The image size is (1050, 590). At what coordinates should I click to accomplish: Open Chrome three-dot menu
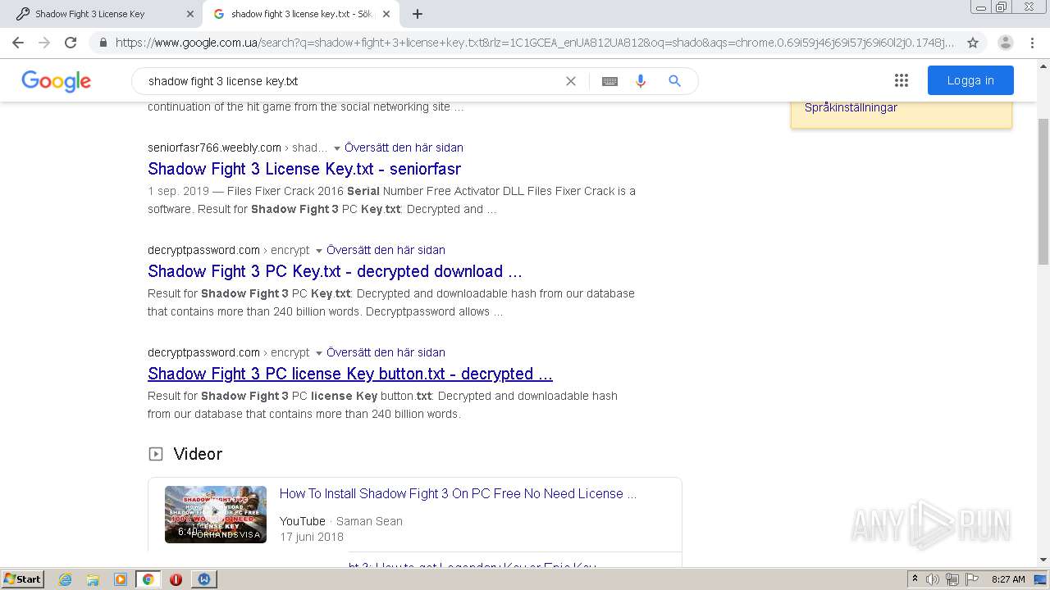[x=1033, y=43]
